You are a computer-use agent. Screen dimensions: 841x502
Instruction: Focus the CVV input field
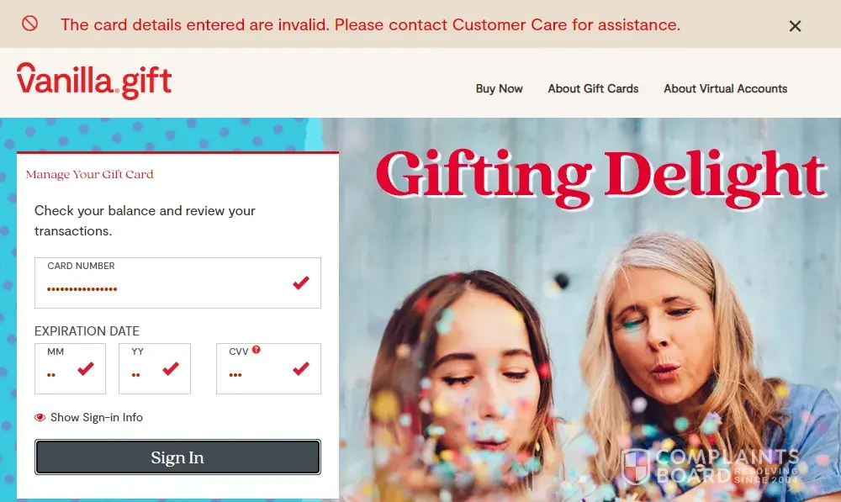pos(268,368)
